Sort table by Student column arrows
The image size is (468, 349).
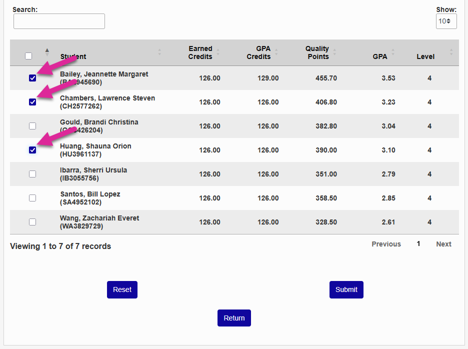point(159,52)
